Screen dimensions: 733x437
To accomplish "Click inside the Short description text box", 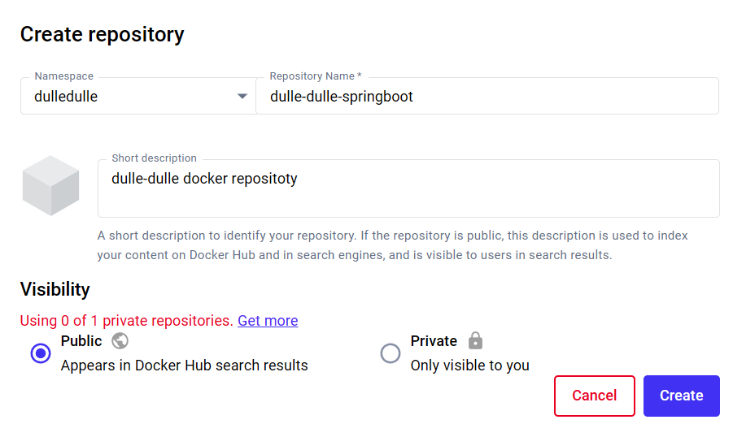I will pyautogui.click(x=408, y=188).
